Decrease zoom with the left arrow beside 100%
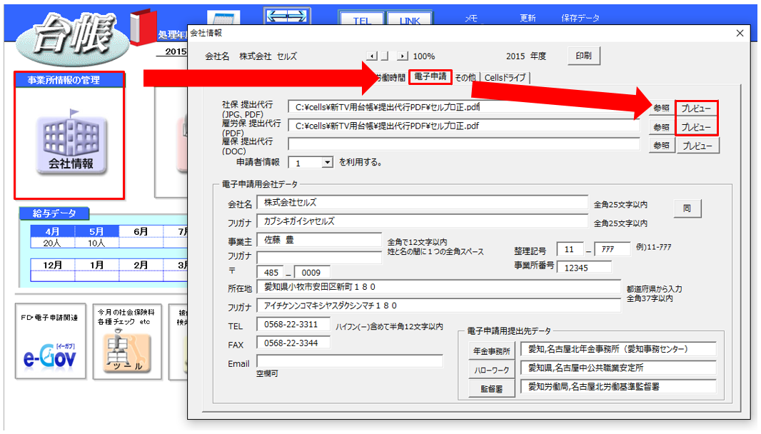The width and height of the screenshot is (761, 434). (x=372, y=56)
